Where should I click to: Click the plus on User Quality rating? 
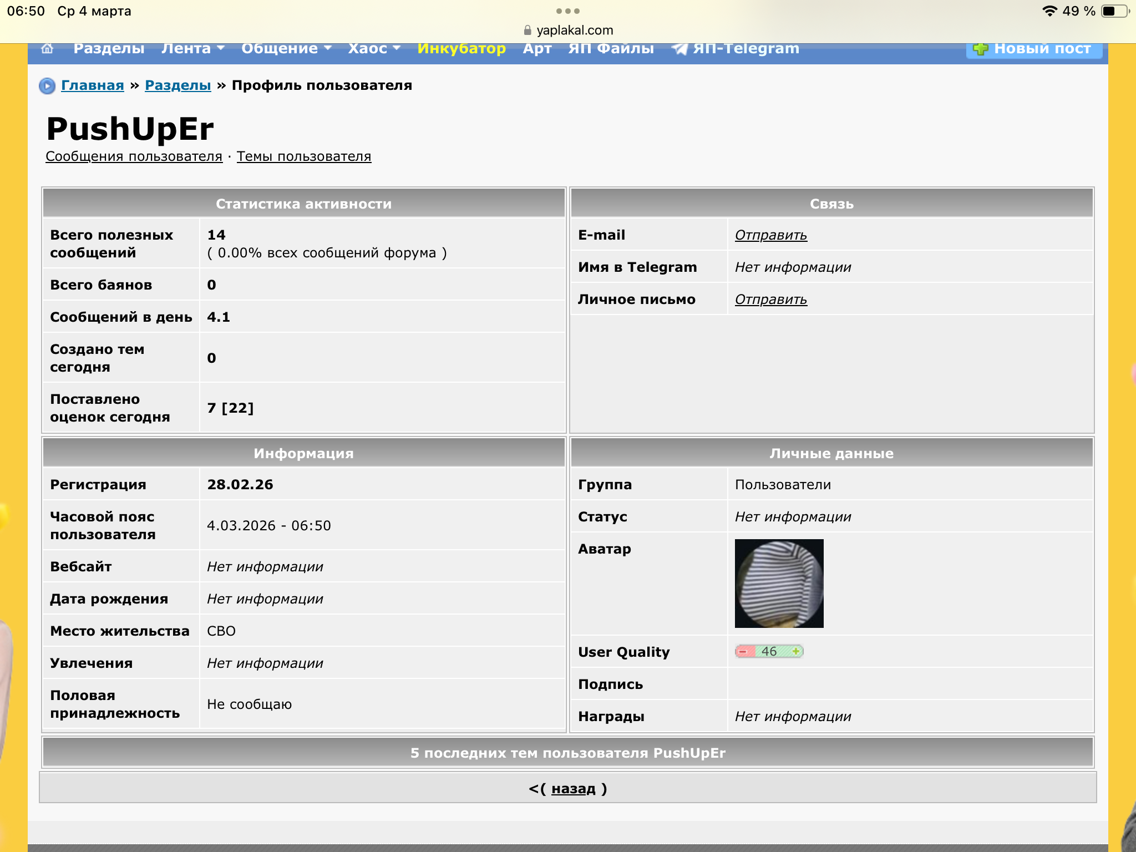[x=796, y=651]
